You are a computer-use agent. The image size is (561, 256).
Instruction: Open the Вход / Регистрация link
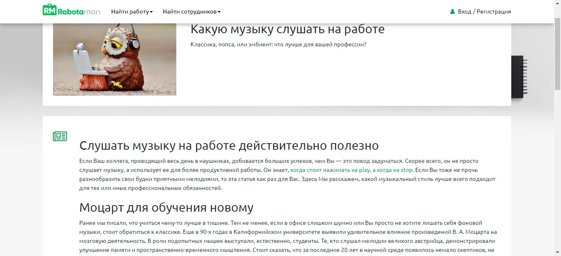click(x=484, y=11)
